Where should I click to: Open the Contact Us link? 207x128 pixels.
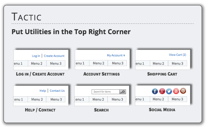click(57, 91)
